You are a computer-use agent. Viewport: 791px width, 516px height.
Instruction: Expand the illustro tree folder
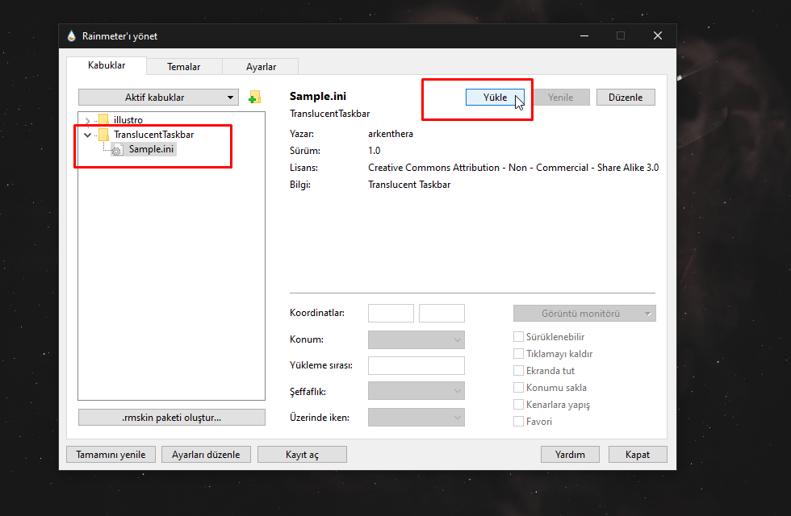(88, 120)
